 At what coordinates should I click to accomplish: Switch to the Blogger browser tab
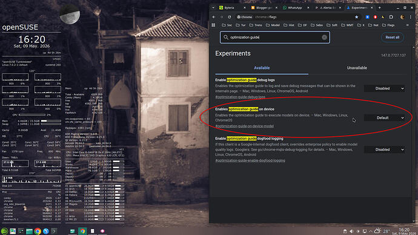(x=264, y=8)
